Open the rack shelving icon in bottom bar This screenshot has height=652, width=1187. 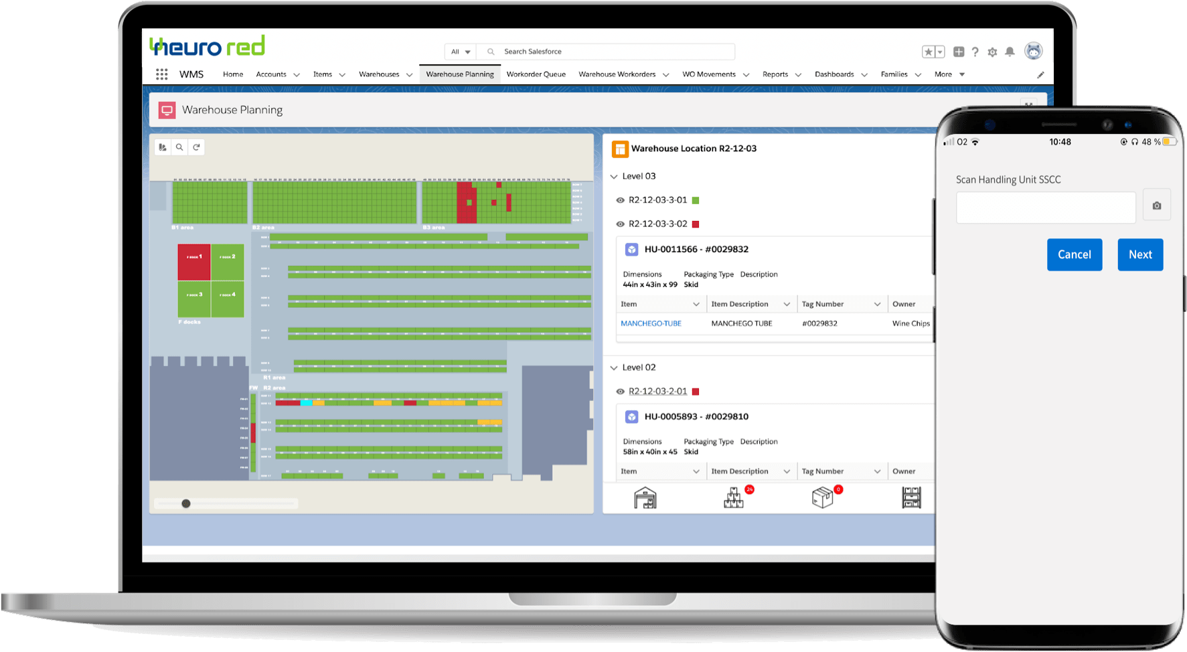point(911,497)
